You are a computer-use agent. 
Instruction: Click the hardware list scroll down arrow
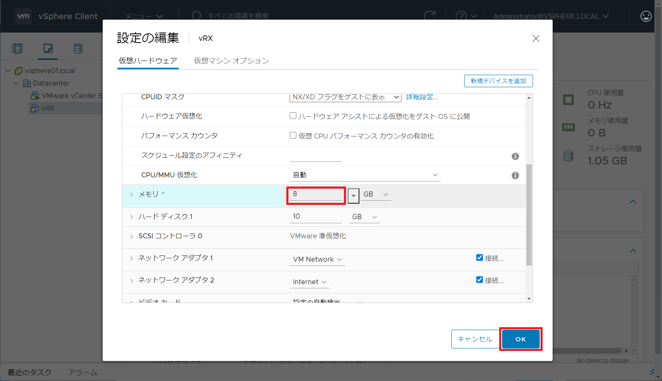pos(529,299)
